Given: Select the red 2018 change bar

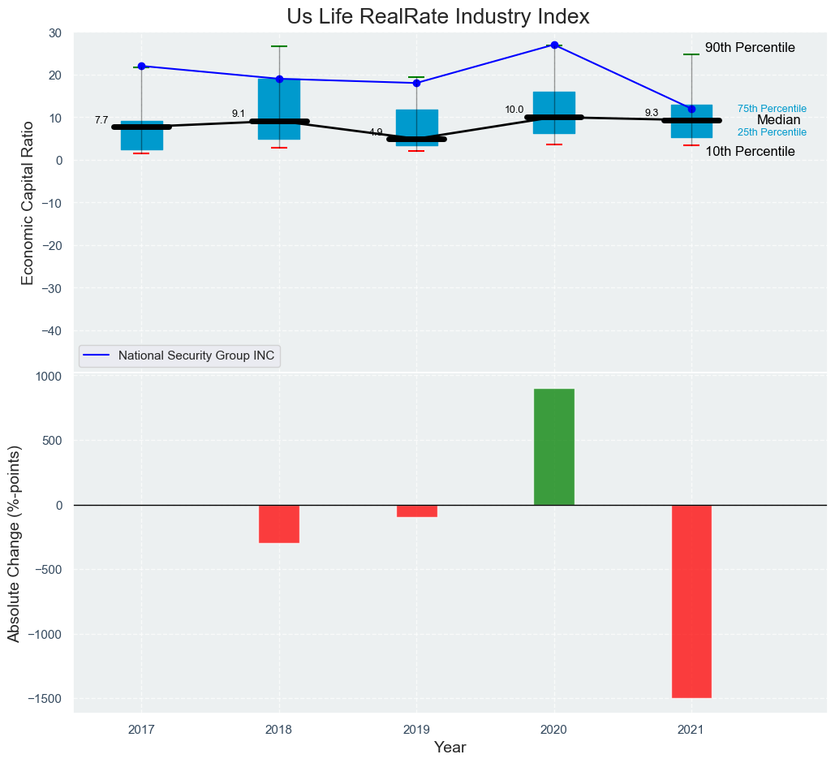Looking at the screenshot, I should (279, 524).
